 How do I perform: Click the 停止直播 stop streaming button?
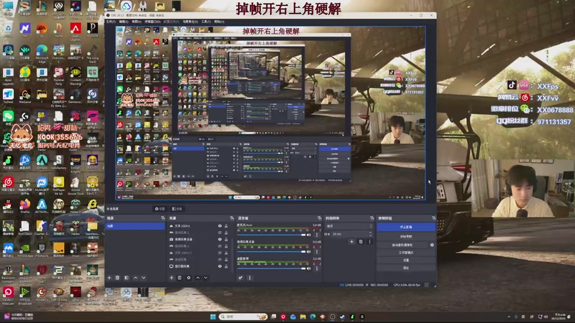coord(406,228)
